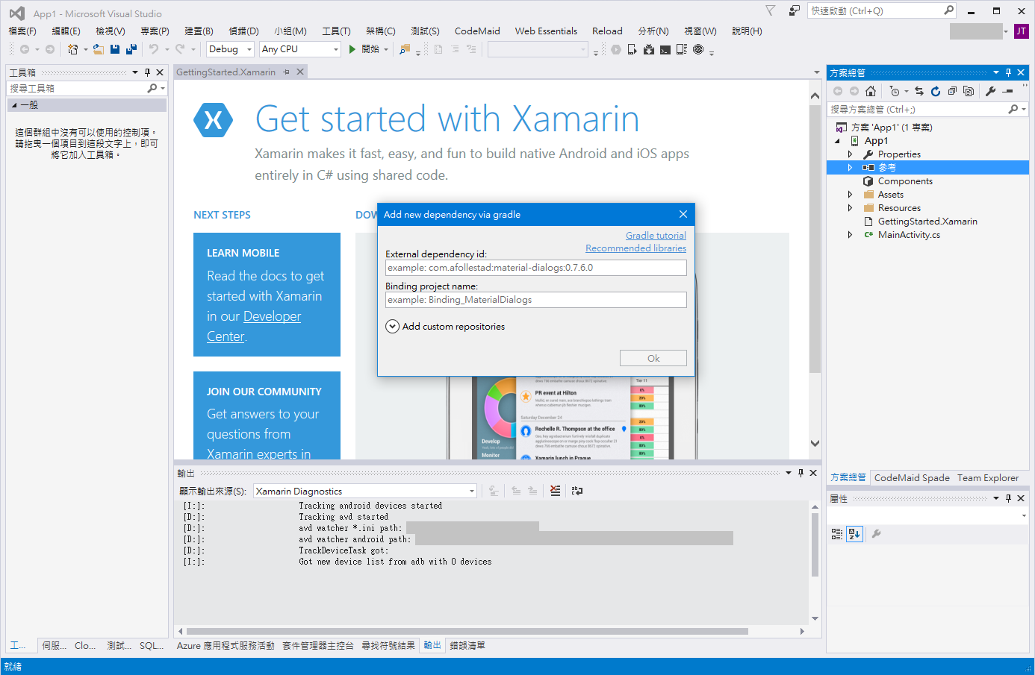Click the Android device log icon
1035x675 pixels.
point(682,49)
